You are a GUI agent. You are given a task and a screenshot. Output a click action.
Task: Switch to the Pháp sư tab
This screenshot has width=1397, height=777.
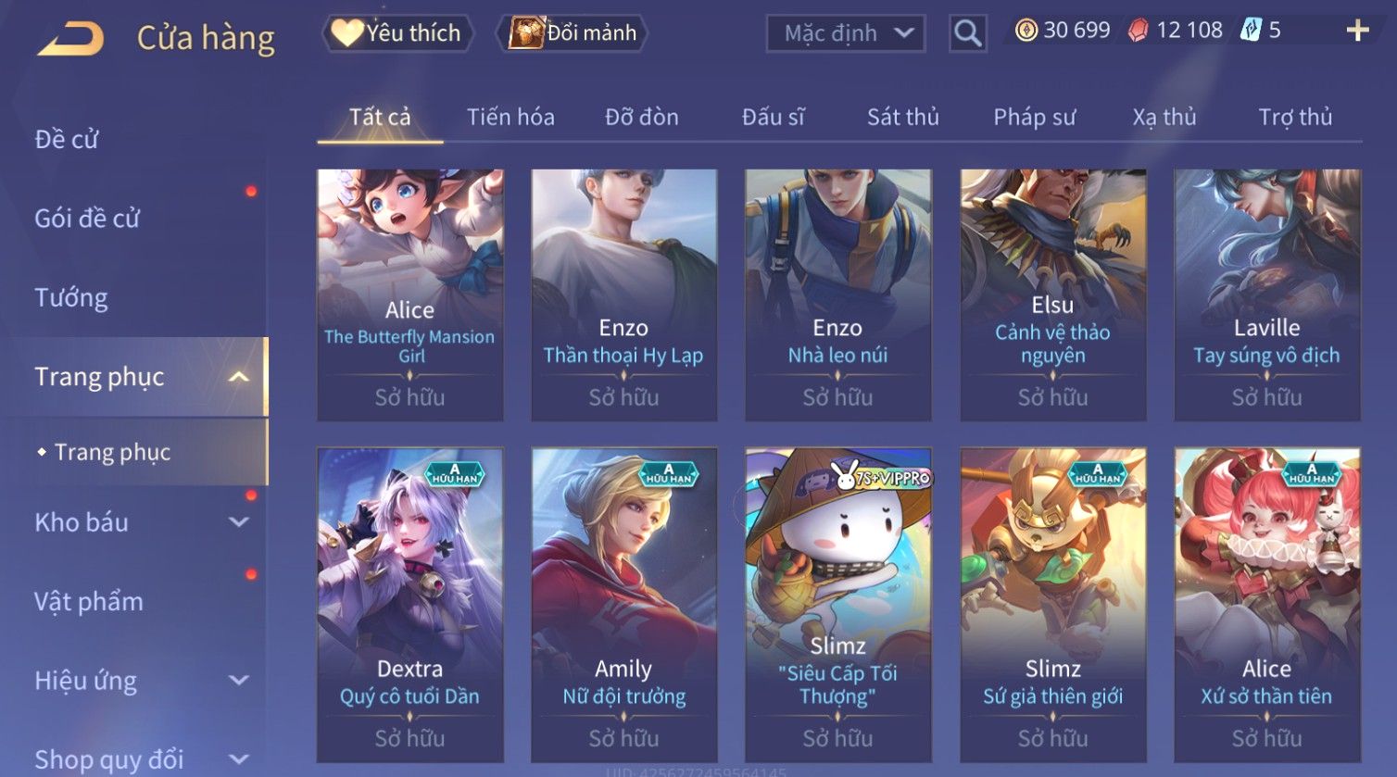coord(1035,117)
